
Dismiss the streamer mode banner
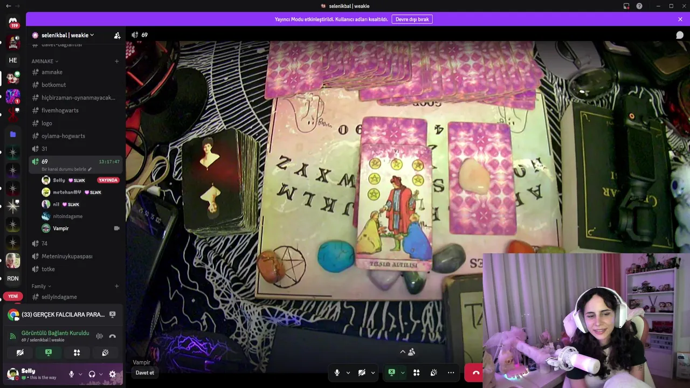point(680,19)
